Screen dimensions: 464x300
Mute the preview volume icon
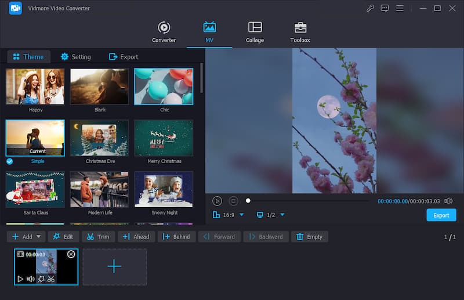[448, 201]
